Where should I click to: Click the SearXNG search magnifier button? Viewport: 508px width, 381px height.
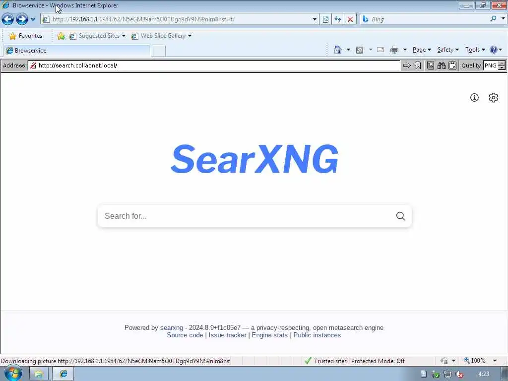pos(400,216)
